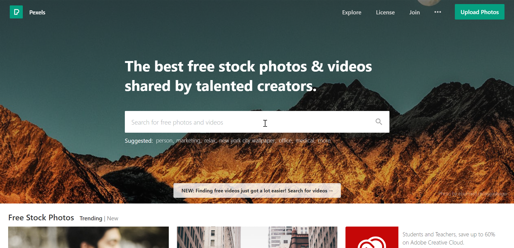
Task: Switch to the New photos tab
Action: pyautogui.click(x=113, y=218)
